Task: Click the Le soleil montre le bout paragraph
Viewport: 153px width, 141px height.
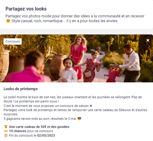Action: [x=73, y=99]
